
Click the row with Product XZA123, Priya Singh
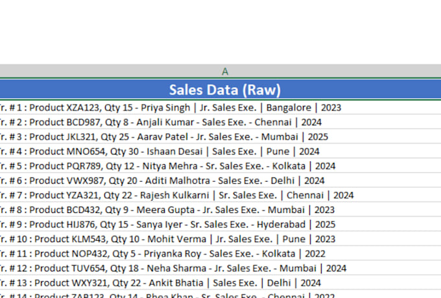coord(220,107)
